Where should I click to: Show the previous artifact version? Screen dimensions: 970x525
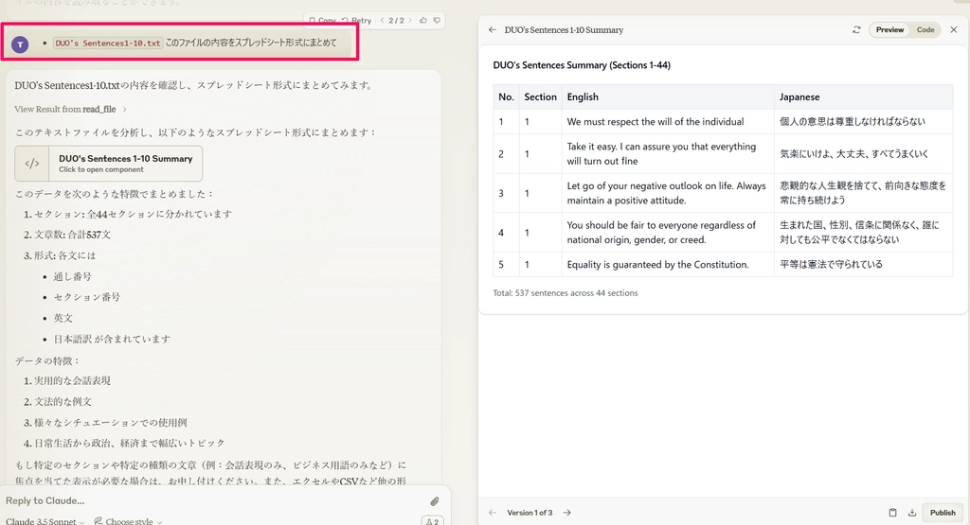click(493, 513)
